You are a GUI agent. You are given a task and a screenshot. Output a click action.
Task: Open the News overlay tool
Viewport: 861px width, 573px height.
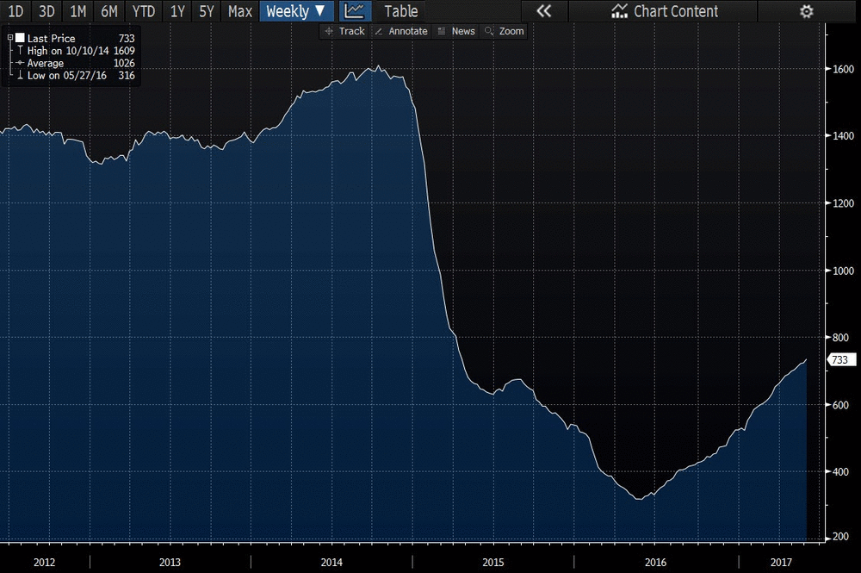pyautogui.click(x=457, y=31)
